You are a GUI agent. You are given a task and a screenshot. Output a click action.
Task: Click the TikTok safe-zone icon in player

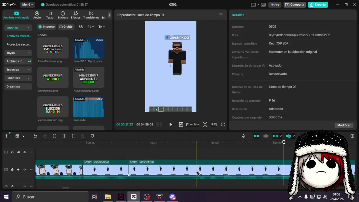point(181,124)
